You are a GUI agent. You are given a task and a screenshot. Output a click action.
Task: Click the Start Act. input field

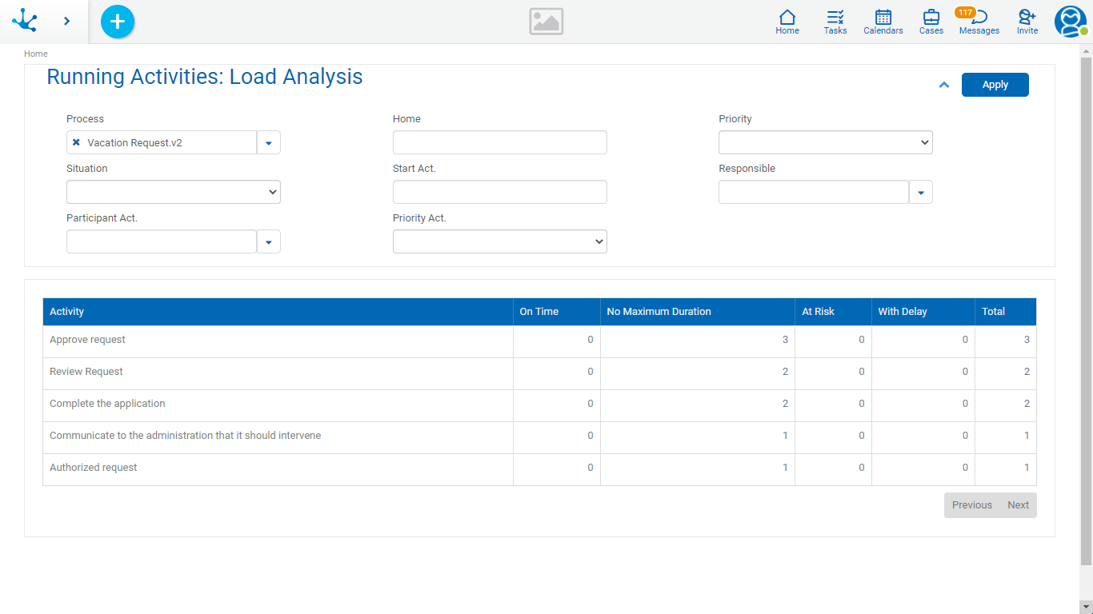tap(499, 192)
